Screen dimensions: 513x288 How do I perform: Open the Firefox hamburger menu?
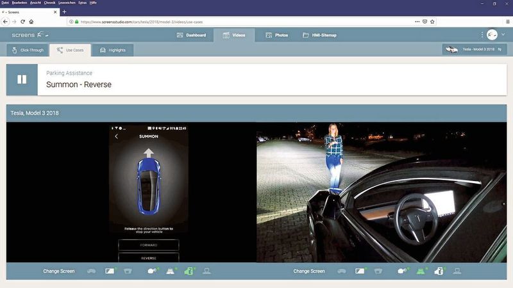[507, 22]
